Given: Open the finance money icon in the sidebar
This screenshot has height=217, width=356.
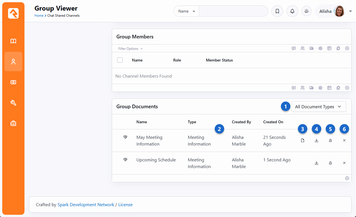Looking at the screenshot, I should 13,82.
